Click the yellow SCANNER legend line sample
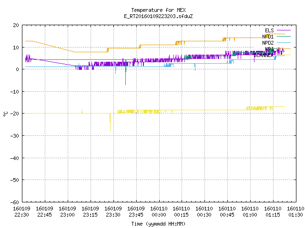The image size is (305, 228). pyautogui.click(x=284, y=55)
